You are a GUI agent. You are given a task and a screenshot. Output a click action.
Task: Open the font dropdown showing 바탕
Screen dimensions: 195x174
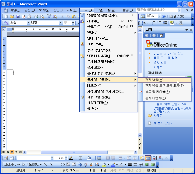pyautogui.click(x=60, y=23)
